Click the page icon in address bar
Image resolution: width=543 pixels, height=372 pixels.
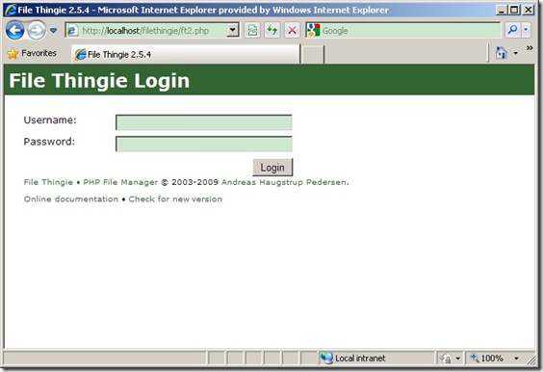click(x=72, y=31)
